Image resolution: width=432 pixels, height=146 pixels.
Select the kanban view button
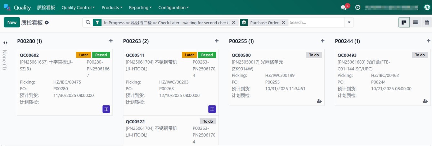[404, 22]
